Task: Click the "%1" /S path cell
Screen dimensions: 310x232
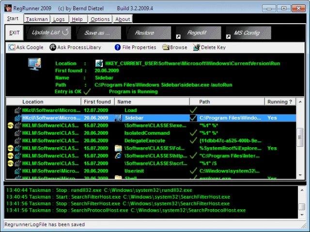Action: [208, 163]
